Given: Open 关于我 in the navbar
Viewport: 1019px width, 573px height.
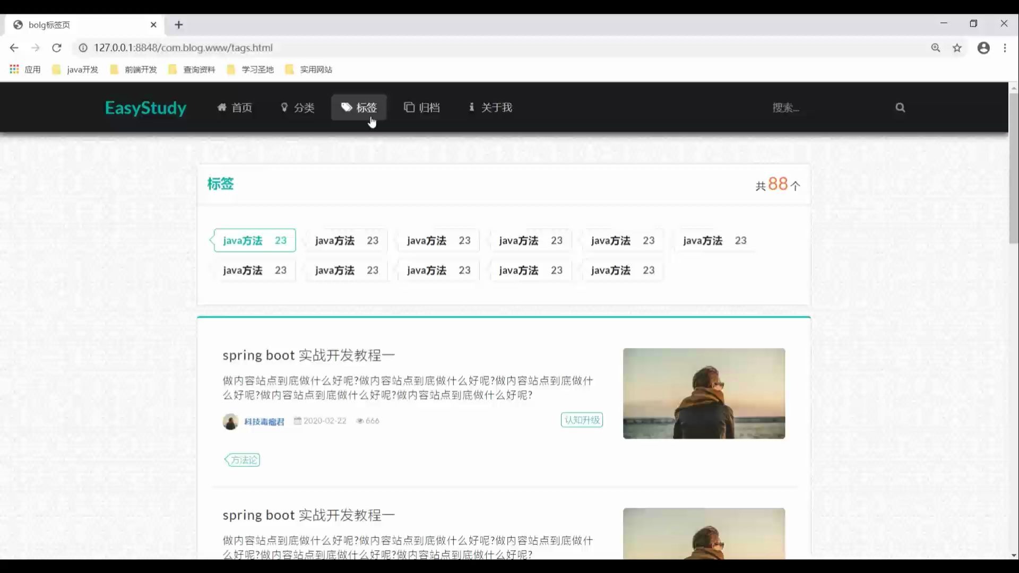Looking at the screenshot, I should pyautogui.click(x=490, y=108).
